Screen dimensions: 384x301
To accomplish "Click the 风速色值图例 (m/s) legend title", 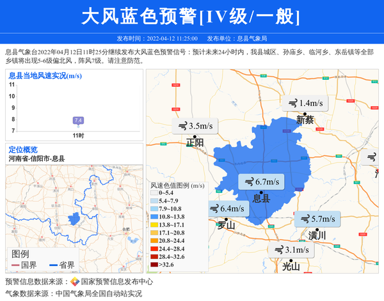I will coord(177,185).
